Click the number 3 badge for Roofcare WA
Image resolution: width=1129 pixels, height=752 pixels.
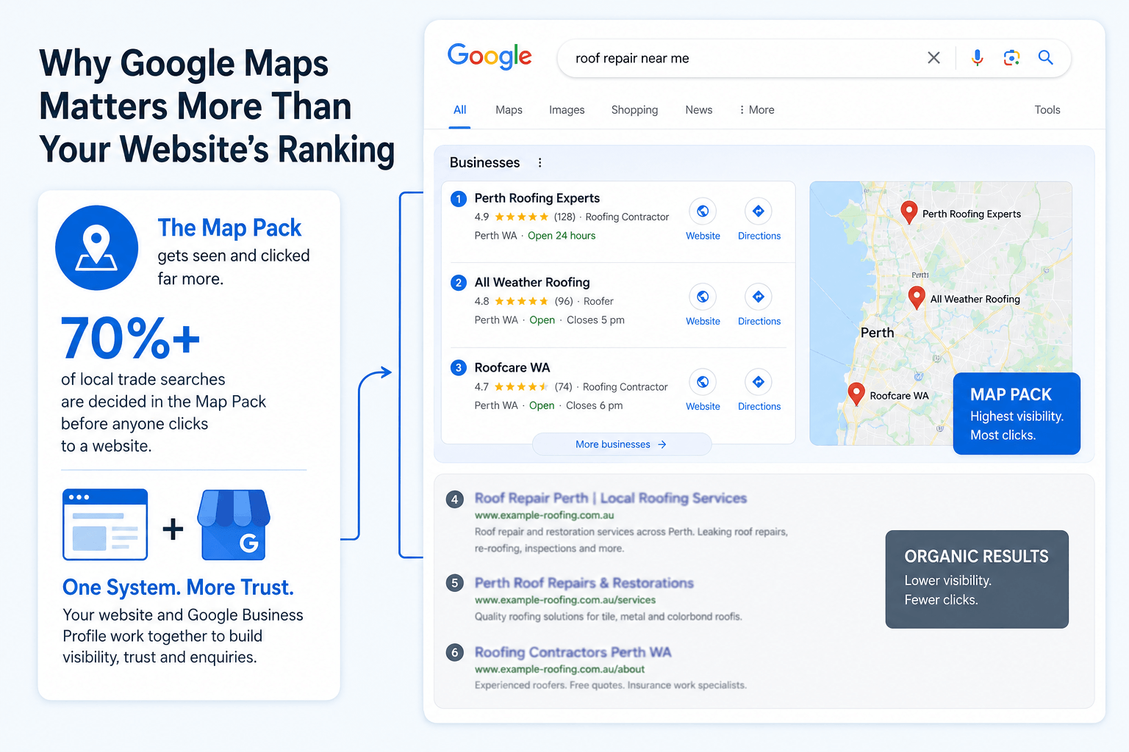459,368
